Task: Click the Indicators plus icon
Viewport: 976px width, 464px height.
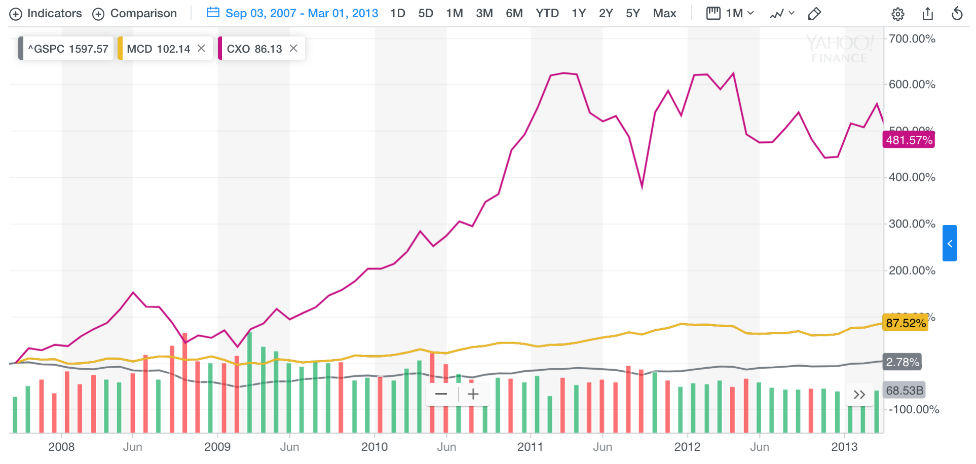Action: pos(16,14)
